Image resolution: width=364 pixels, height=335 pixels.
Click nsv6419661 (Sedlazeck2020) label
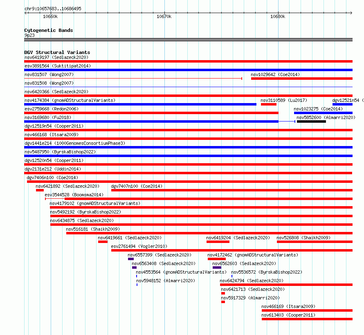[x=130, y=238]
